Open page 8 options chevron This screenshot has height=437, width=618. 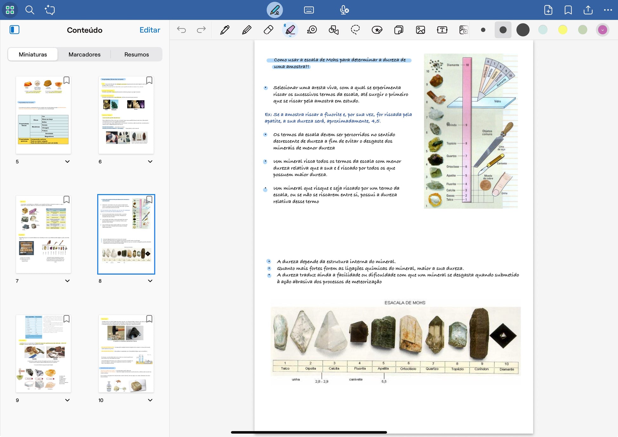tap(150, 281)
